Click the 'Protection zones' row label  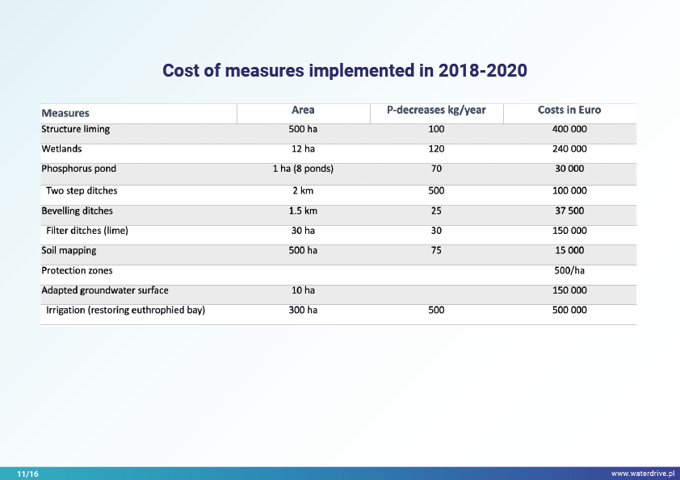coord(77,270)
